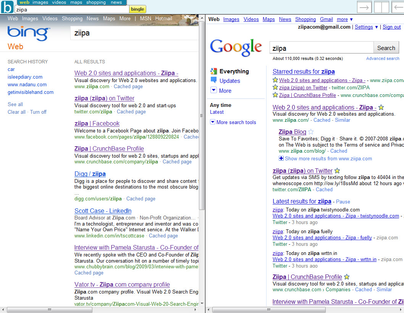This screenshot has height=313, width=404.
Task: Click the Google logo
Action: click(236, 47)
